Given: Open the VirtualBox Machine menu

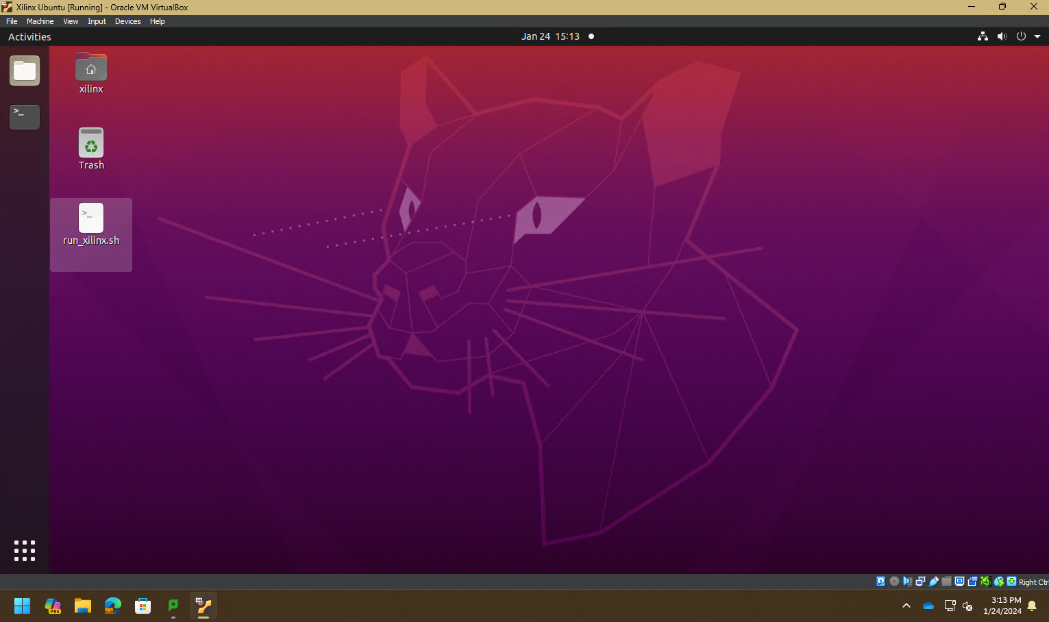Looking at the screenshot, I should coord(40,21).
